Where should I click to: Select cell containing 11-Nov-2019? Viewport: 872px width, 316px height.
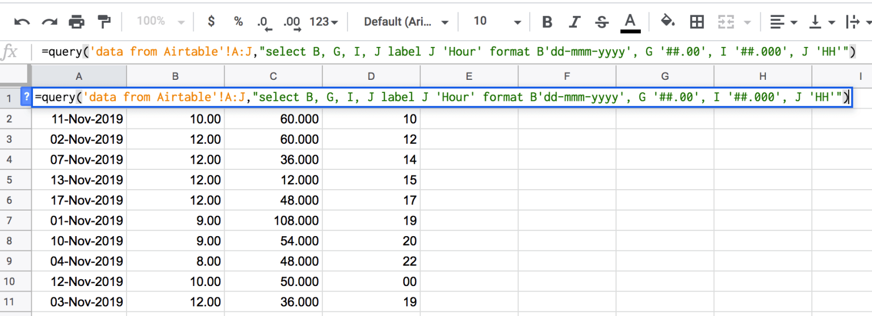point(79,119)
